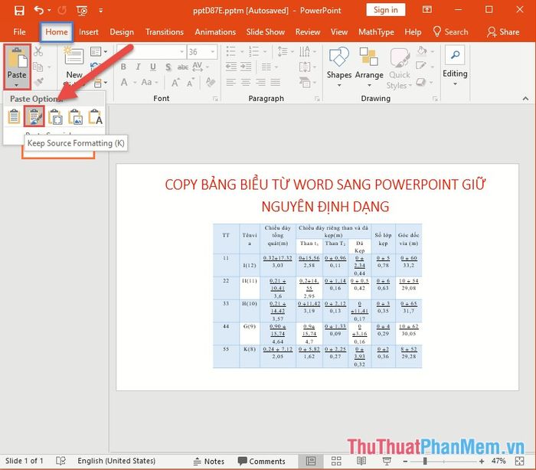Image resolution: width=536 pixels, height=470 pixels.
Task: Click the Share button
Action: (x=503, y=32)
